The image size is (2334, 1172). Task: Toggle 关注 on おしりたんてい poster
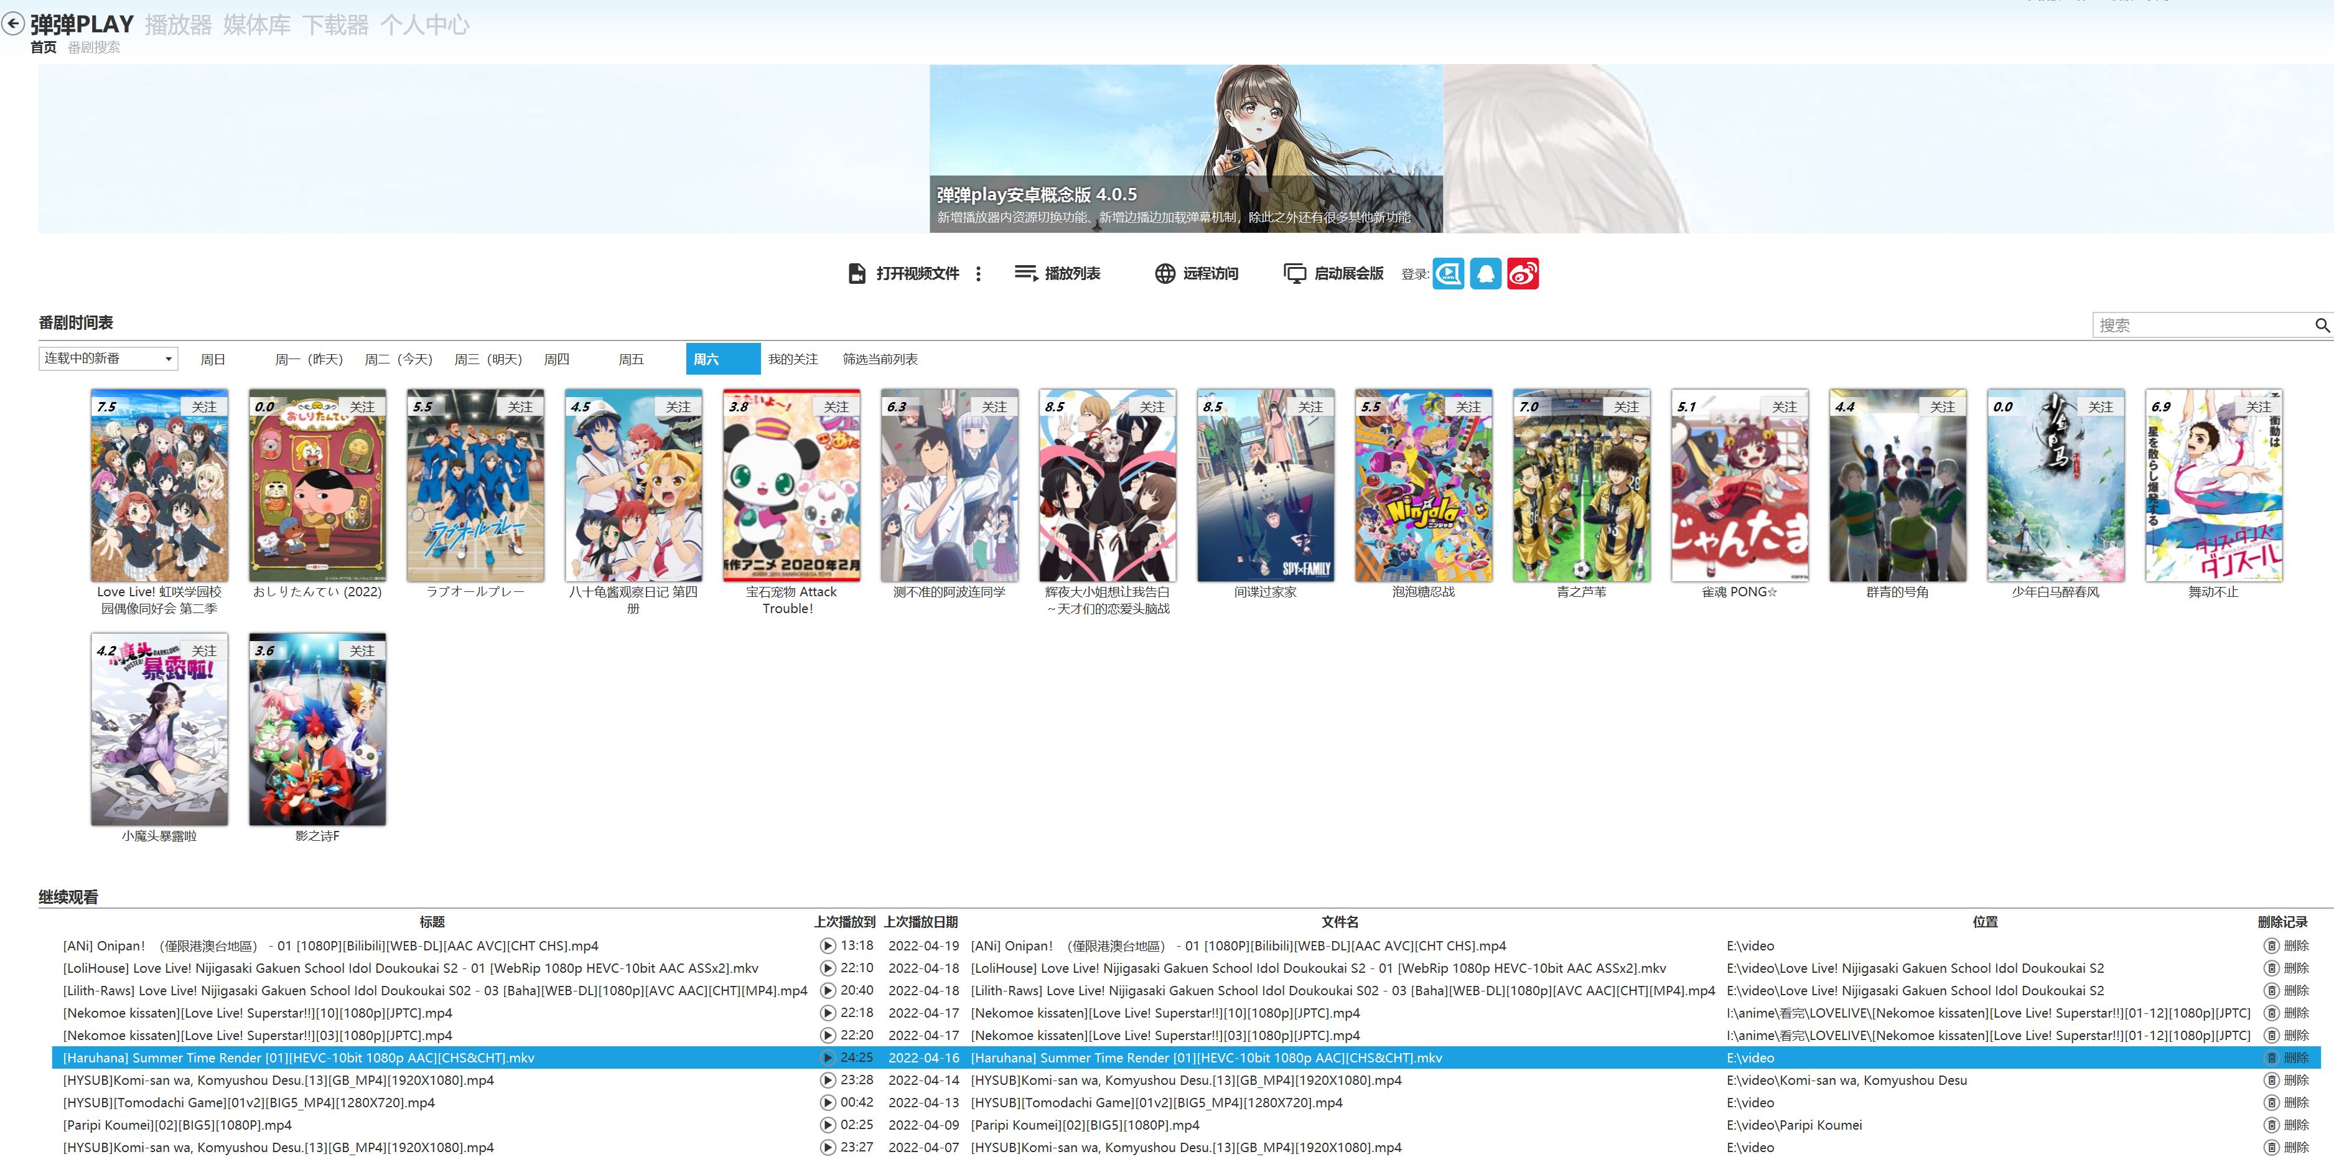[x=362, y=406]
